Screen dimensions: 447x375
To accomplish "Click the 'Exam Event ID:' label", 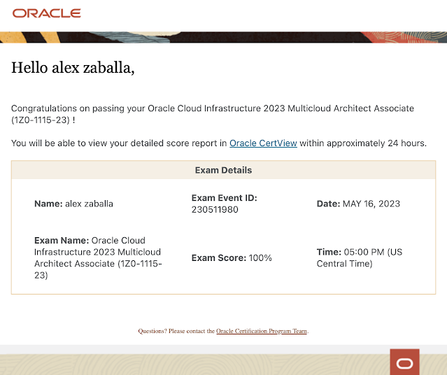I will 224,198.
